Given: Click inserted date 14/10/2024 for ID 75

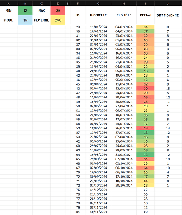Looking at the screenshot, I should (99, 190).
